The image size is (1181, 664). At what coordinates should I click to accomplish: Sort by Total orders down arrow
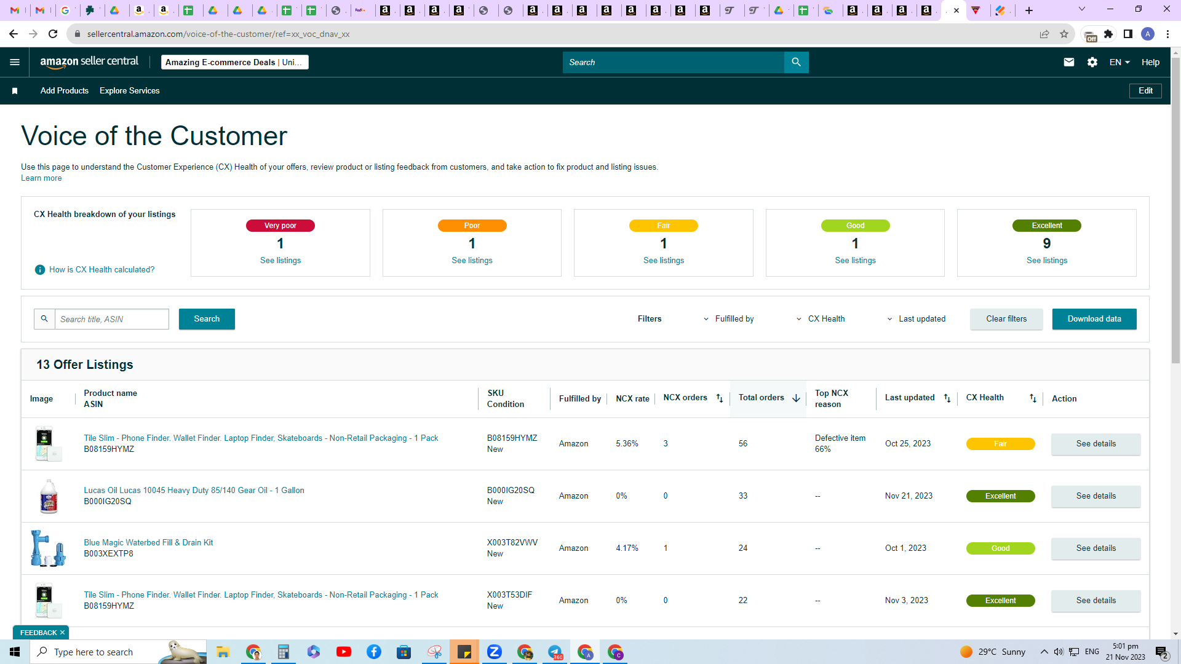click(796, 398)
